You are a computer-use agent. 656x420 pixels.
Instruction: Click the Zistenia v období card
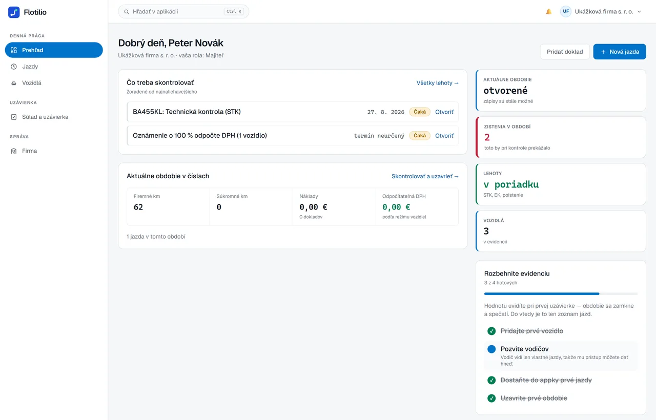(561, 137)
